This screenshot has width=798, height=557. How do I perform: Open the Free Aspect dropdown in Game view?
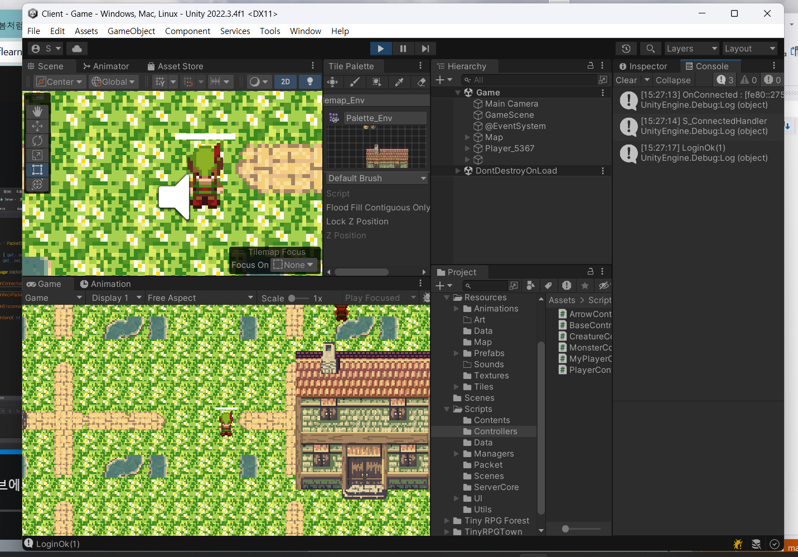[x=200, y=298]
